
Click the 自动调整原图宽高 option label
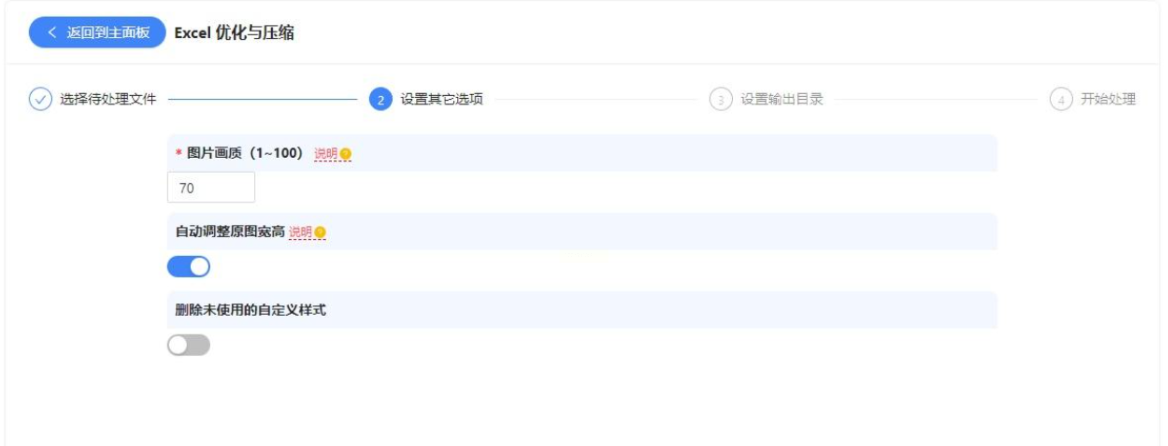(x=230, y=231)
